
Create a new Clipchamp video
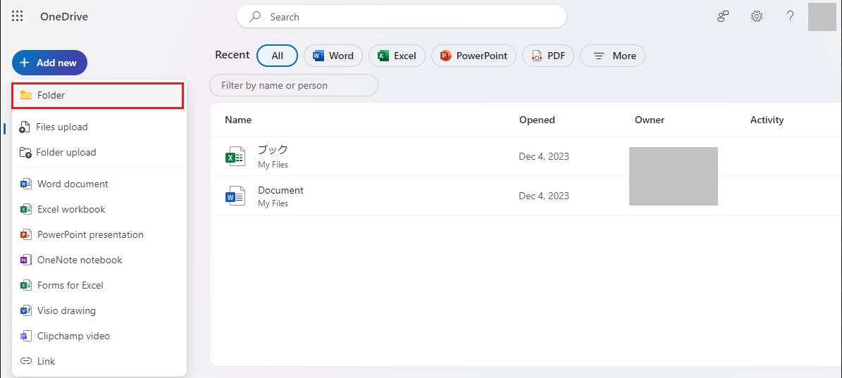(x=98, y=336)
